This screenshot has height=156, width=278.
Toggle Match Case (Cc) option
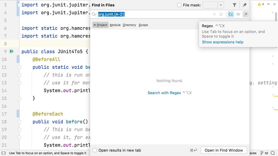click(231, 14)
